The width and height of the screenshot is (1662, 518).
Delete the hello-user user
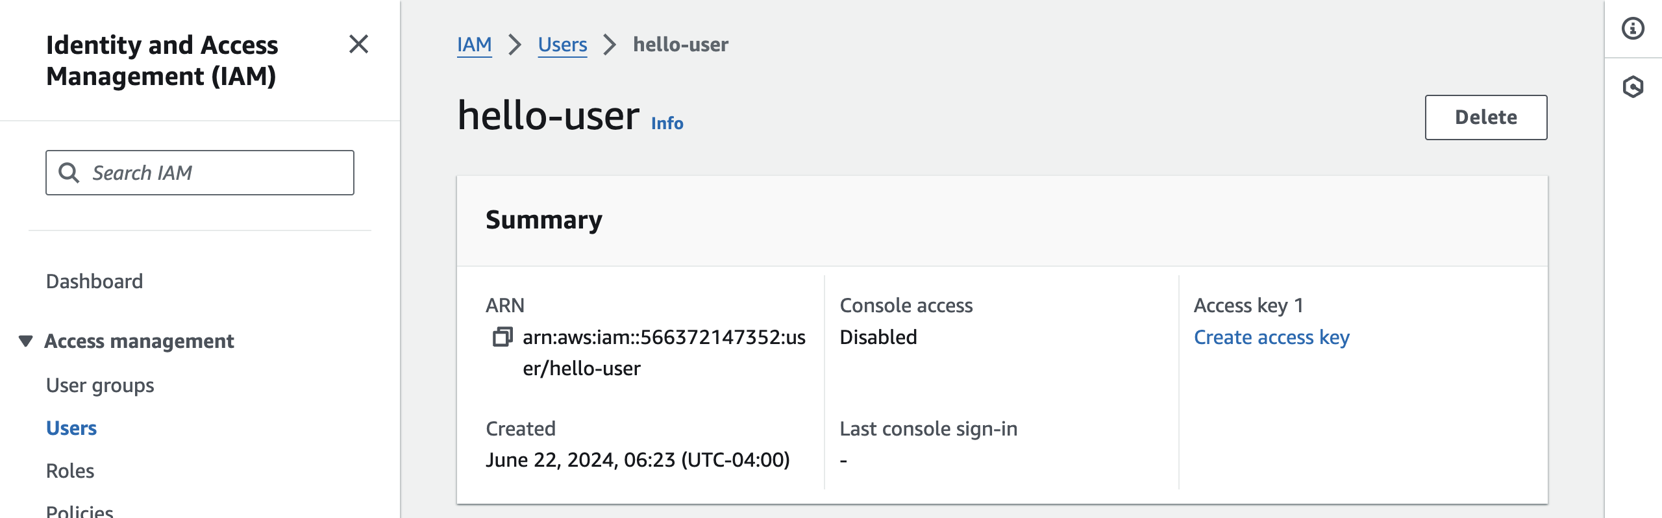[x=1485, y=117]
